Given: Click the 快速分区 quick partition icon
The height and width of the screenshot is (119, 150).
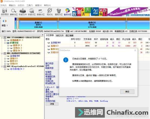Looking at the screenshot, I should [x=32, y=12].
